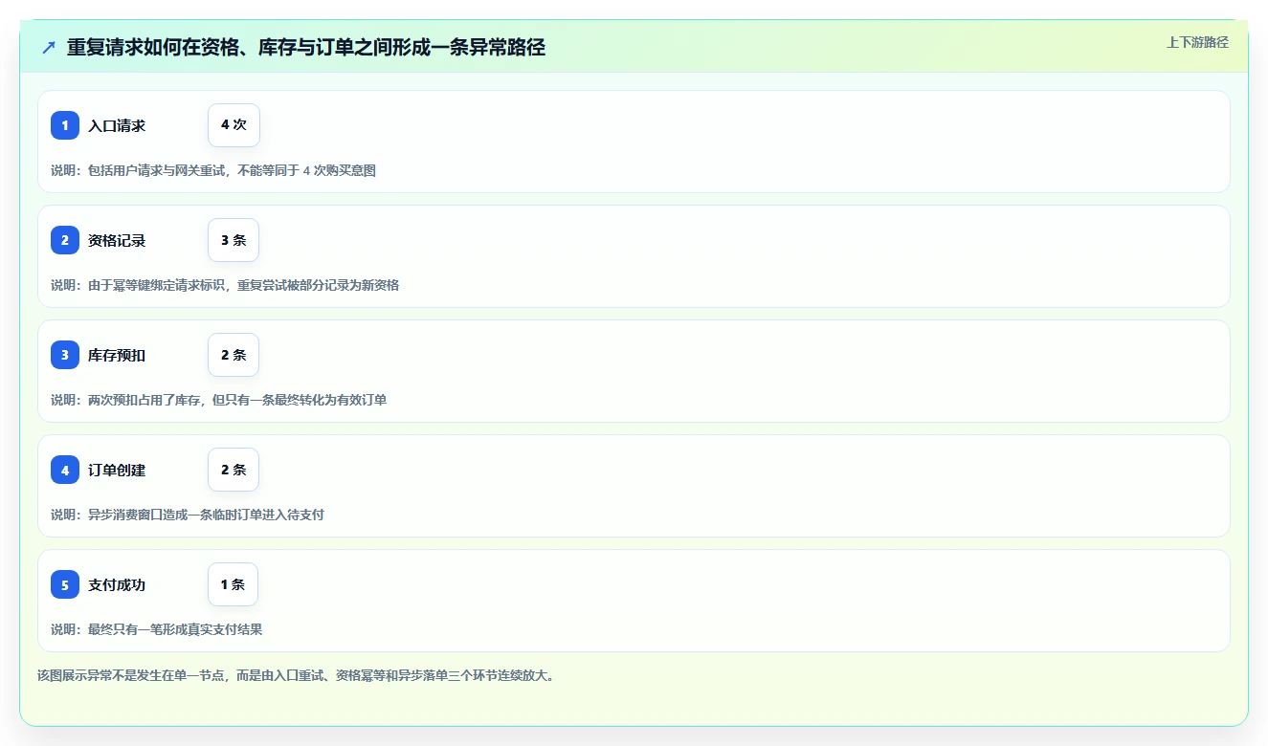Click the arrow icon beside the chart title

tap(49, 48)
